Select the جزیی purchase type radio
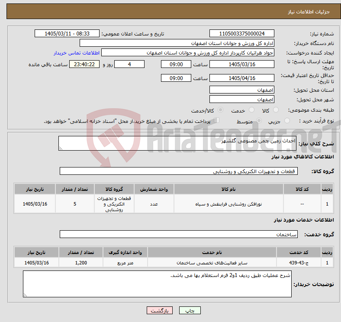Screen dimensions: 341x322 (x=287, y=120)
